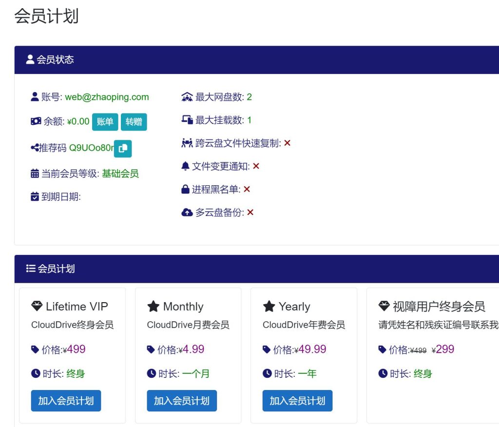Click the people-carry icon beside 跨云盘文件快速复制
499x427 pixels.
coord(187,143)
